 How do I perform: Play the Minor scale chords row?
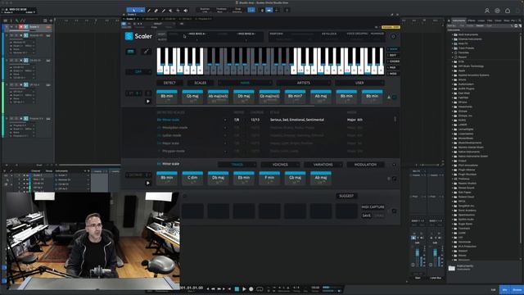tap(148, 183)
